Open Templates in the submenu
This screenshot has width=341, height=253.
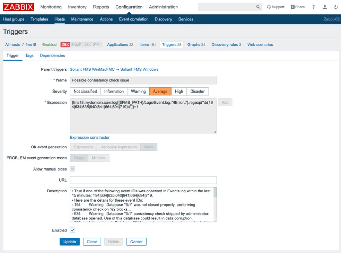(x=39, y=19)
